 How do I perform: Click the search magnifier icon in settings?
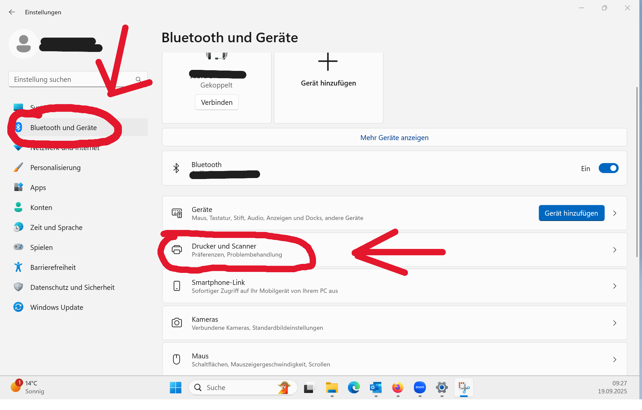coord(138,79)
